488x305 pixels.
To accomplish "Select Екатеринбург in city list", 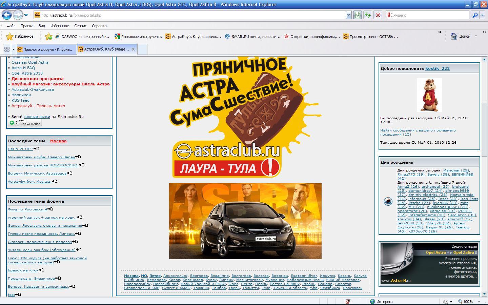I will [x=304, y=276].
